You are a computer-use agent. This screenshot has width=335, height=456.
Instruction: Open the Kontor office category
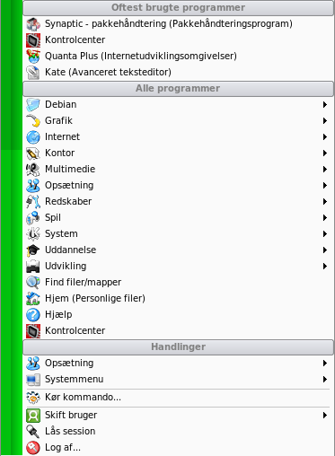click(x=178, y=153)
